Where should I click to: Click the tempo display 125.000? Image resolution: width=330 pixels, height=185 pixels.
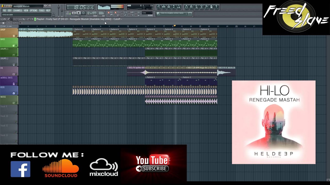point(92,13)
